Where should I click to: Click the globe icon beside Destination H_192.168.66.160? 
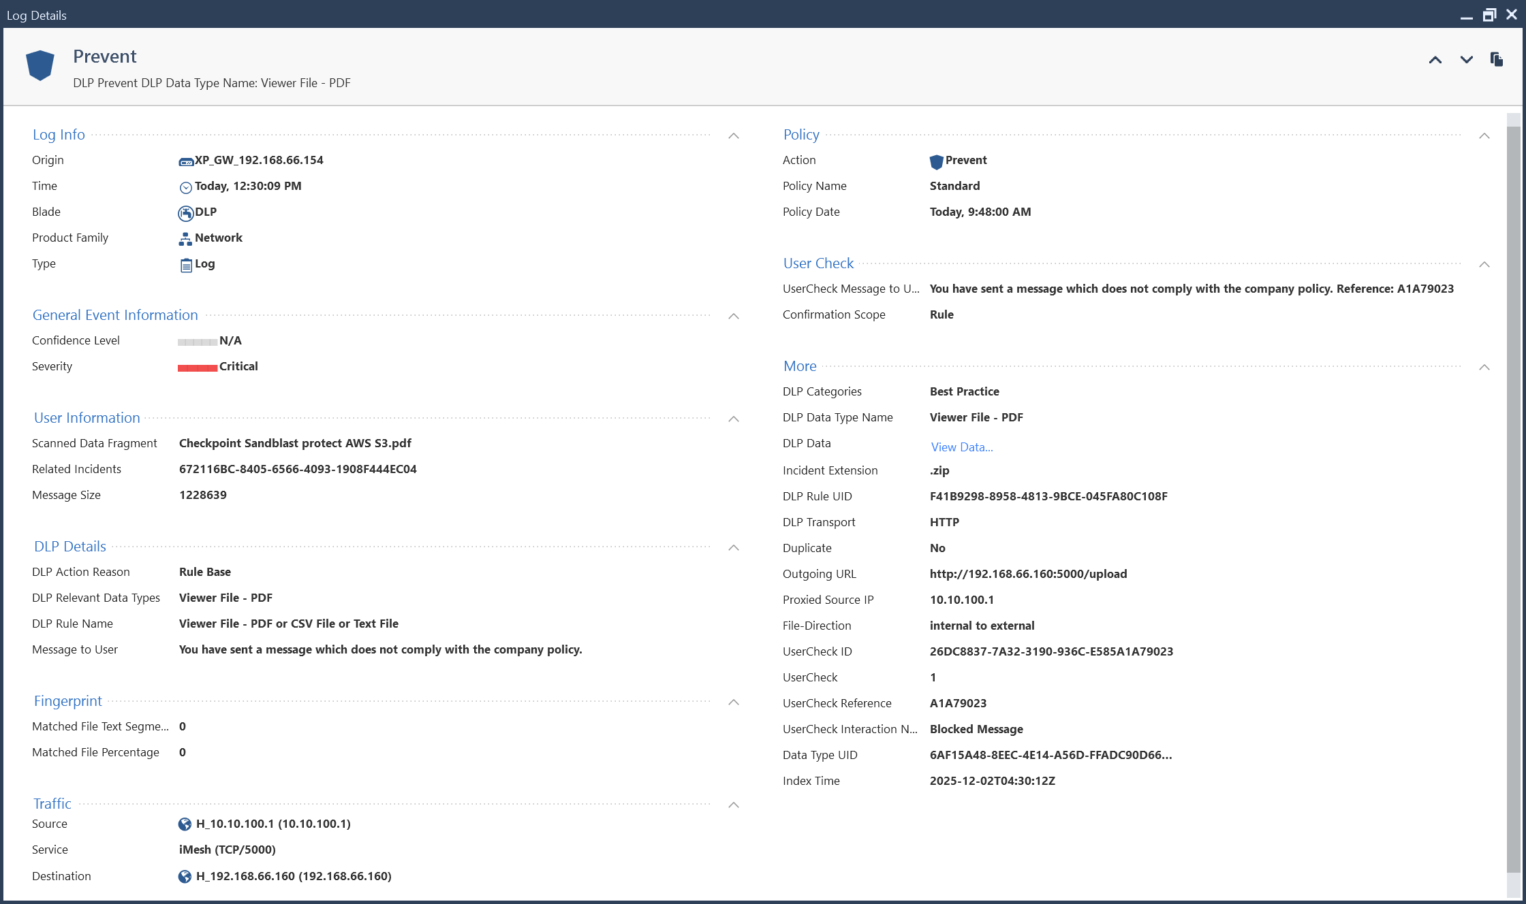pos(185,877)
